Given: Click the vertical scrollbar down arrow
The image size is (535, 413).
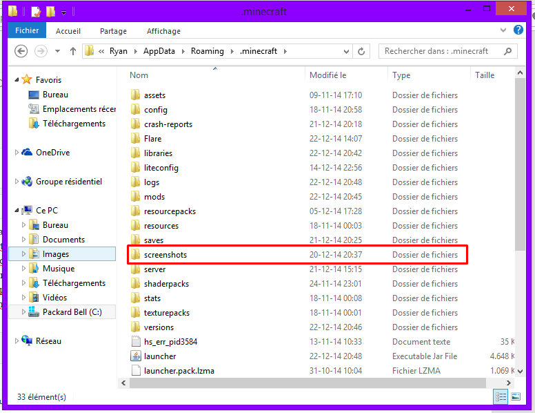Looking at the screenshot, I should pos(520,372).
